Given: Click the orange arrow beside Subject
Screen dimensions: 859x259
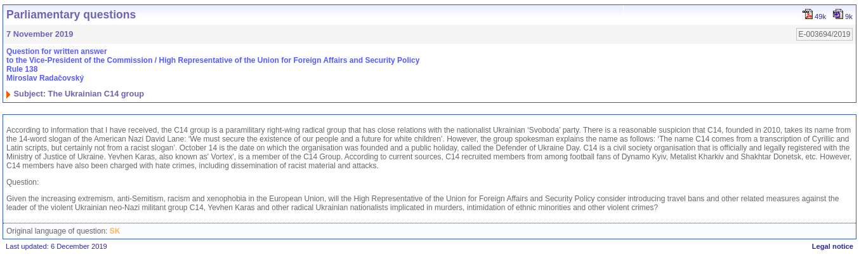Looking at the screenshot, I should tap(8, 95).
